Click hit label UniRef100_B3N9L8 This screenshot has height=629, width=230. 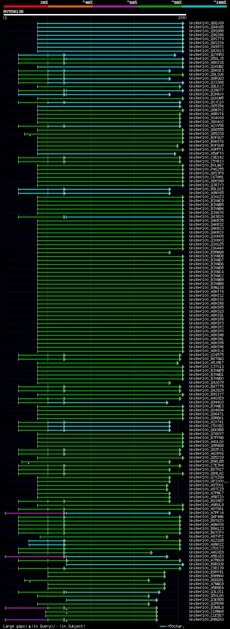(206, 607)
